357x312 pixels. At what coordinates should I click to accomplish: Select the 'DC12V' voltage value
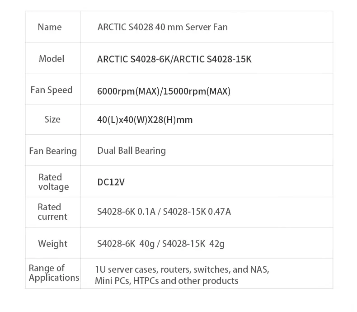pyautogui.click(x=111, y=182)
